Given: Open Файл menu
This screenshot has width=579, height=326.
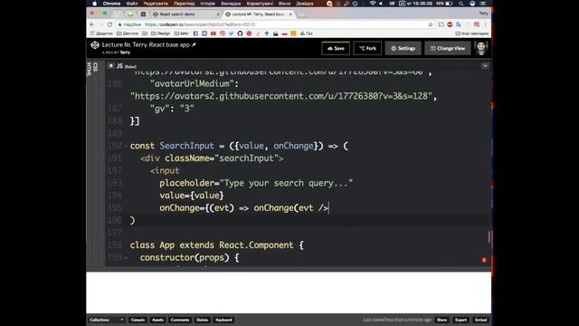Looking at the screenshot, I should click(132, 4).
